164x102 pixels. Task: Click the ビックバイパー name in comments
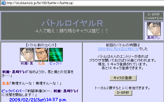(x=13, y=91)
